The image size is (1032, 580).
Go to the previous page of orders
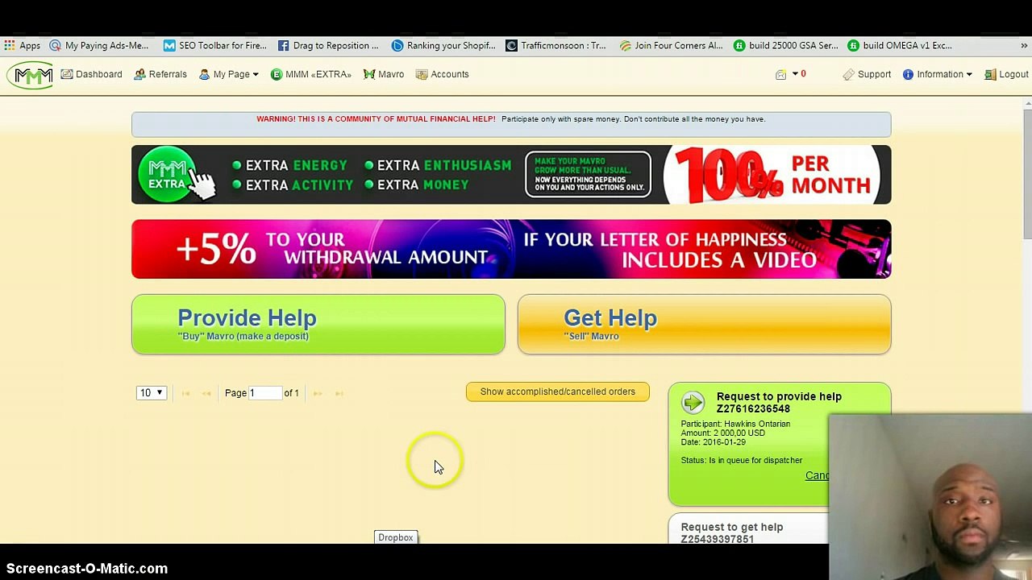click(x=206, y=393)
